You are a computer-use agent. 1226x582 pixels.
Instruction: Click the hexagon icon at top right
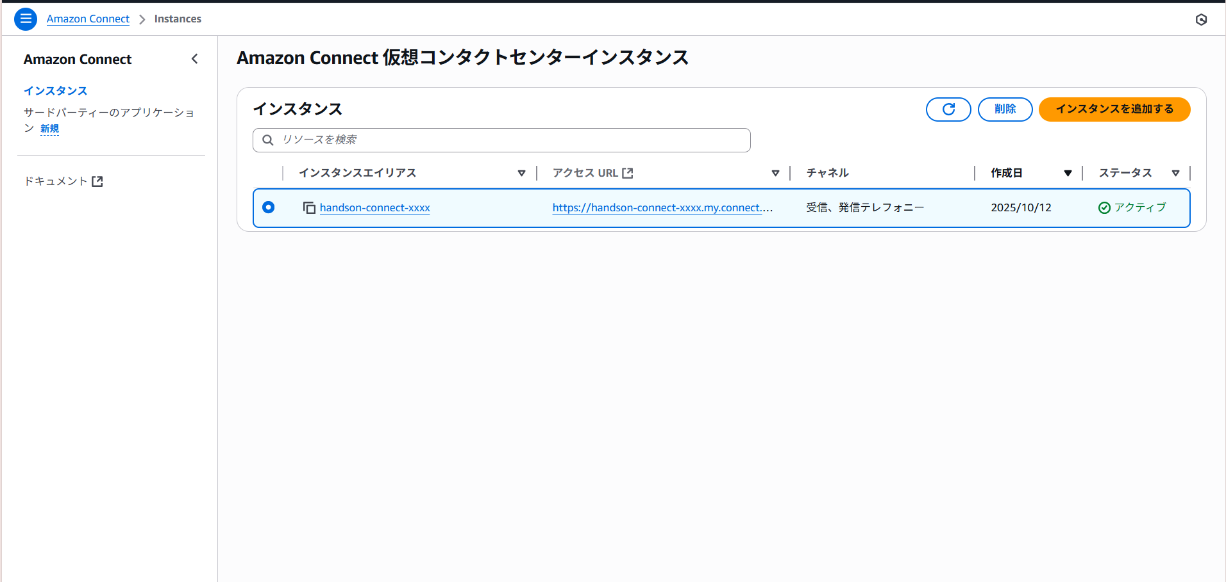click(1201, 20)
